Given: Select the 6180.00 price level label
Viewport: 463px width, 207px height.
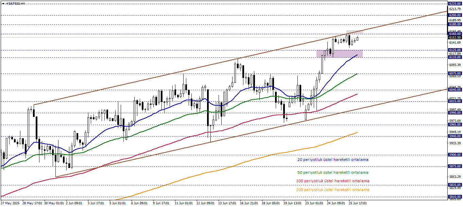Looking at the screenshot, I should pos(455,24).
